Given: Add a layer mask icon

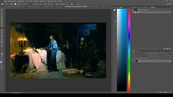Looking at the screenshot, I should click(x=160, y=92).
